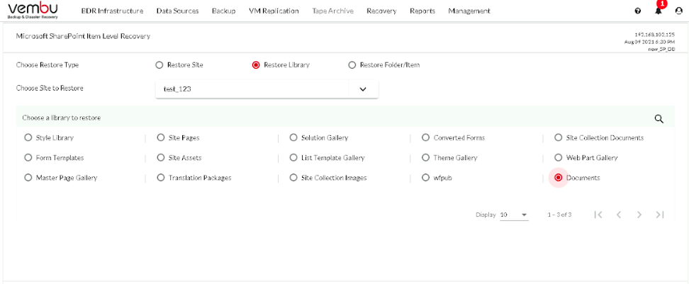689x284 pixels.
Task: Click the '1 - 3 of 3' pagination text
Action: point(559,215)
